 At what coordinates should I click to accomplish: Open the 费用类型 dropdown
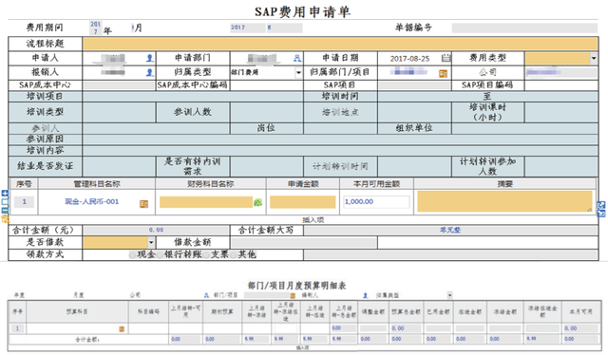tap(594, 58)
